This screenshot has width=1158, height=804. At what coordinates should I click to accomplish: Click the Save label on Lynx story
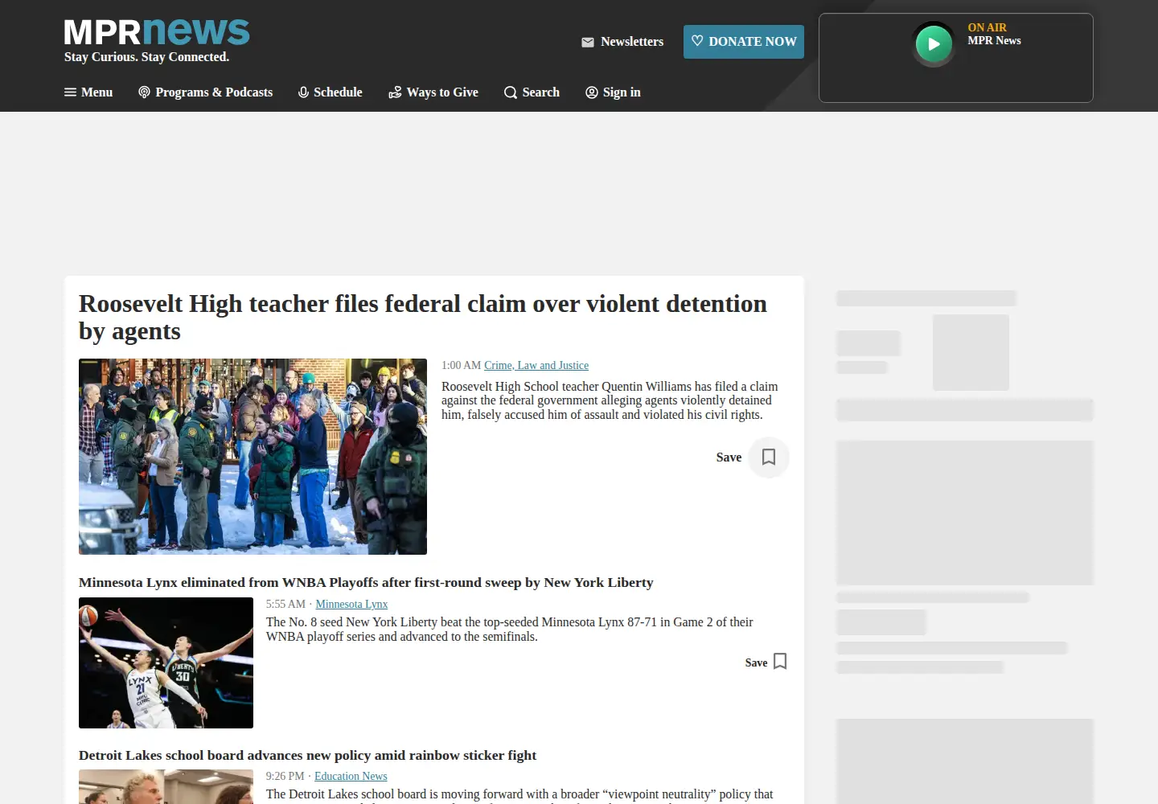[x=756, y=663]
